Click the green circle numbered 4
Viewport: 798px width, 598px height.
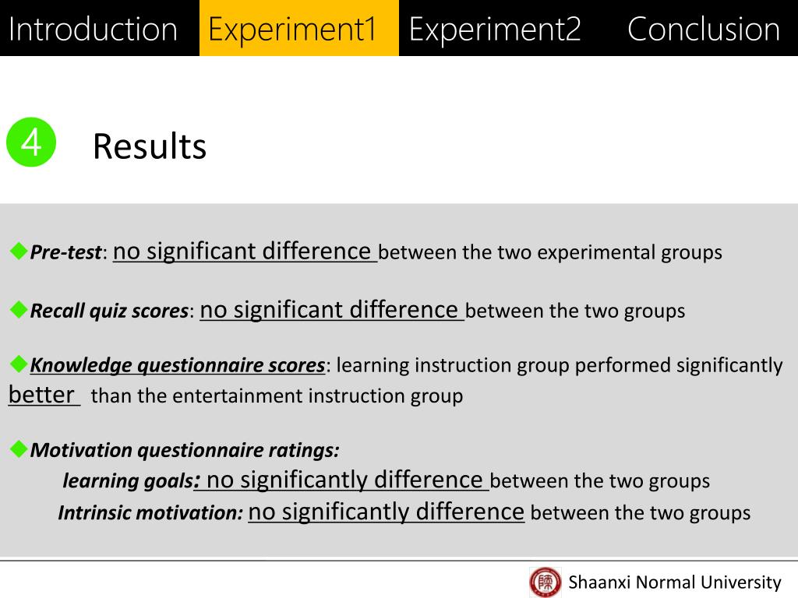tap(31, 142)
